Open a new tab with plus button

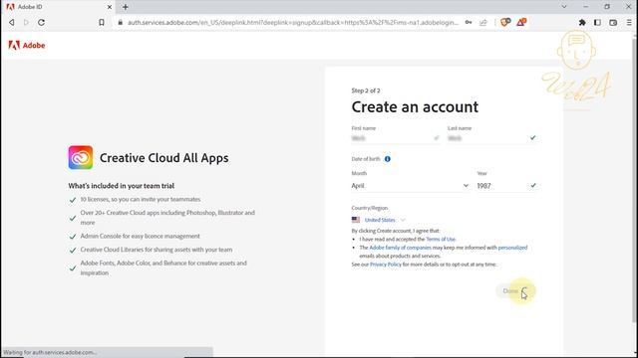(126, 7)
